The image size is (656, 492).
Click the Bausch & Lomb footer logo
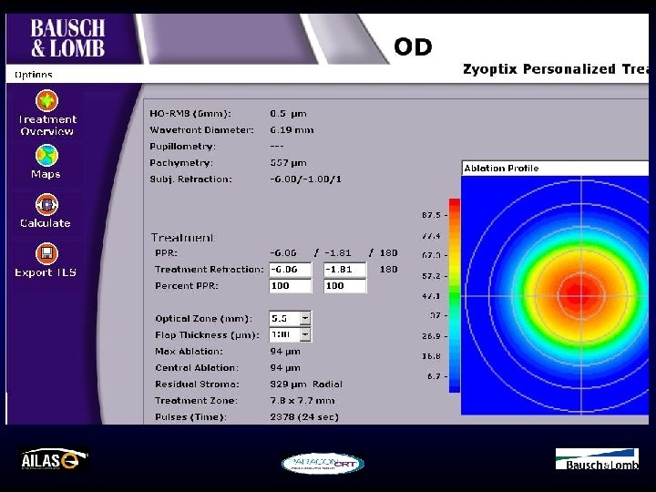click(x=597, y=459)
